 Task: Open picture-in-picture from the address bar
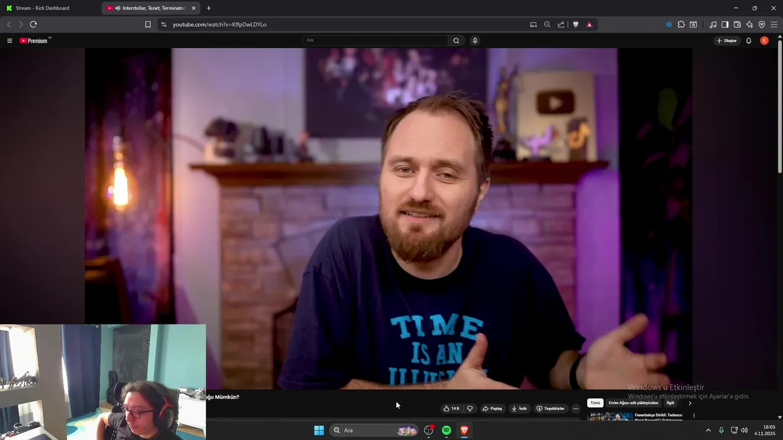(x=533, y=24)
